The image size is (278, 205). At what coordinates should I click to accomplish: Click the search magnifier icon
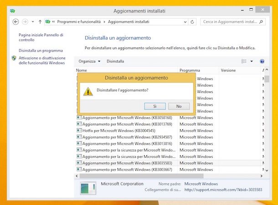pyautogui.click(x=261, y=21)
